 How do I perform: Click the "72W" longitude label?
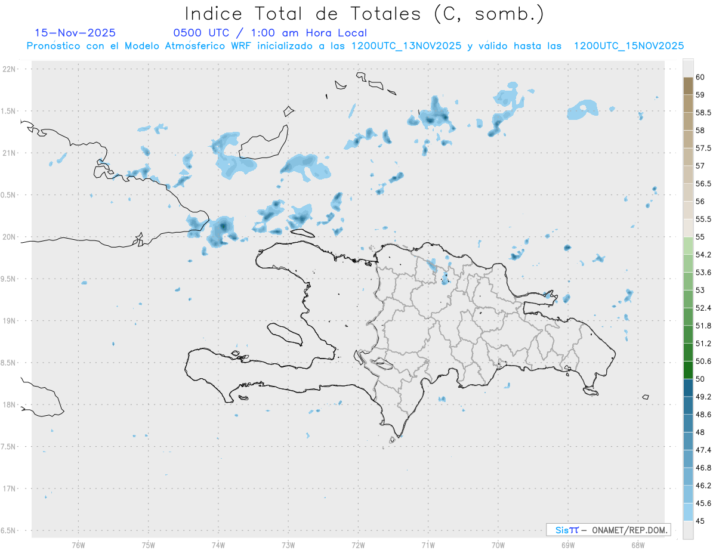(x=358, y=545)
